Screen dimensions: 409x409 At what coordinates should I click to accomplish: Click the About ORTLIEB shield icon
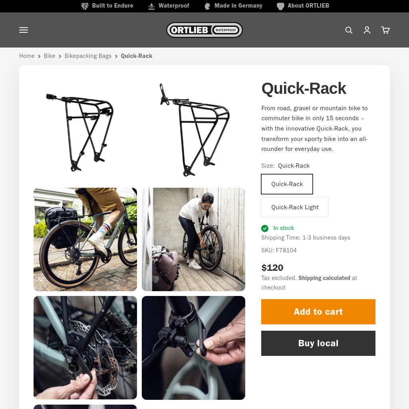[x=280, y=6]
